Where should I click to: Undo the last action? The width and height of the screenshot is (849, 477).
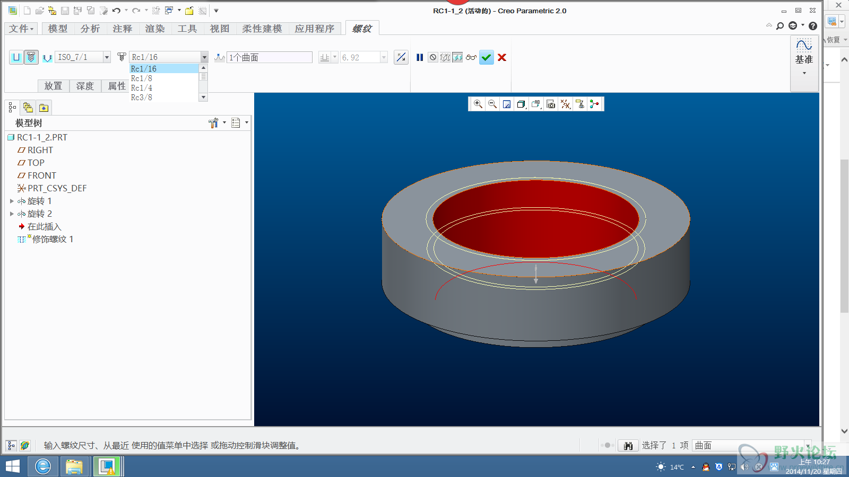(x=116, y=11)
